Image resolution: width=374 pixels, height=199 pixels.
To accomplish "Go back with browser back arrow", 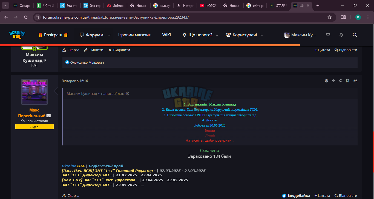I will click(6, 17).
